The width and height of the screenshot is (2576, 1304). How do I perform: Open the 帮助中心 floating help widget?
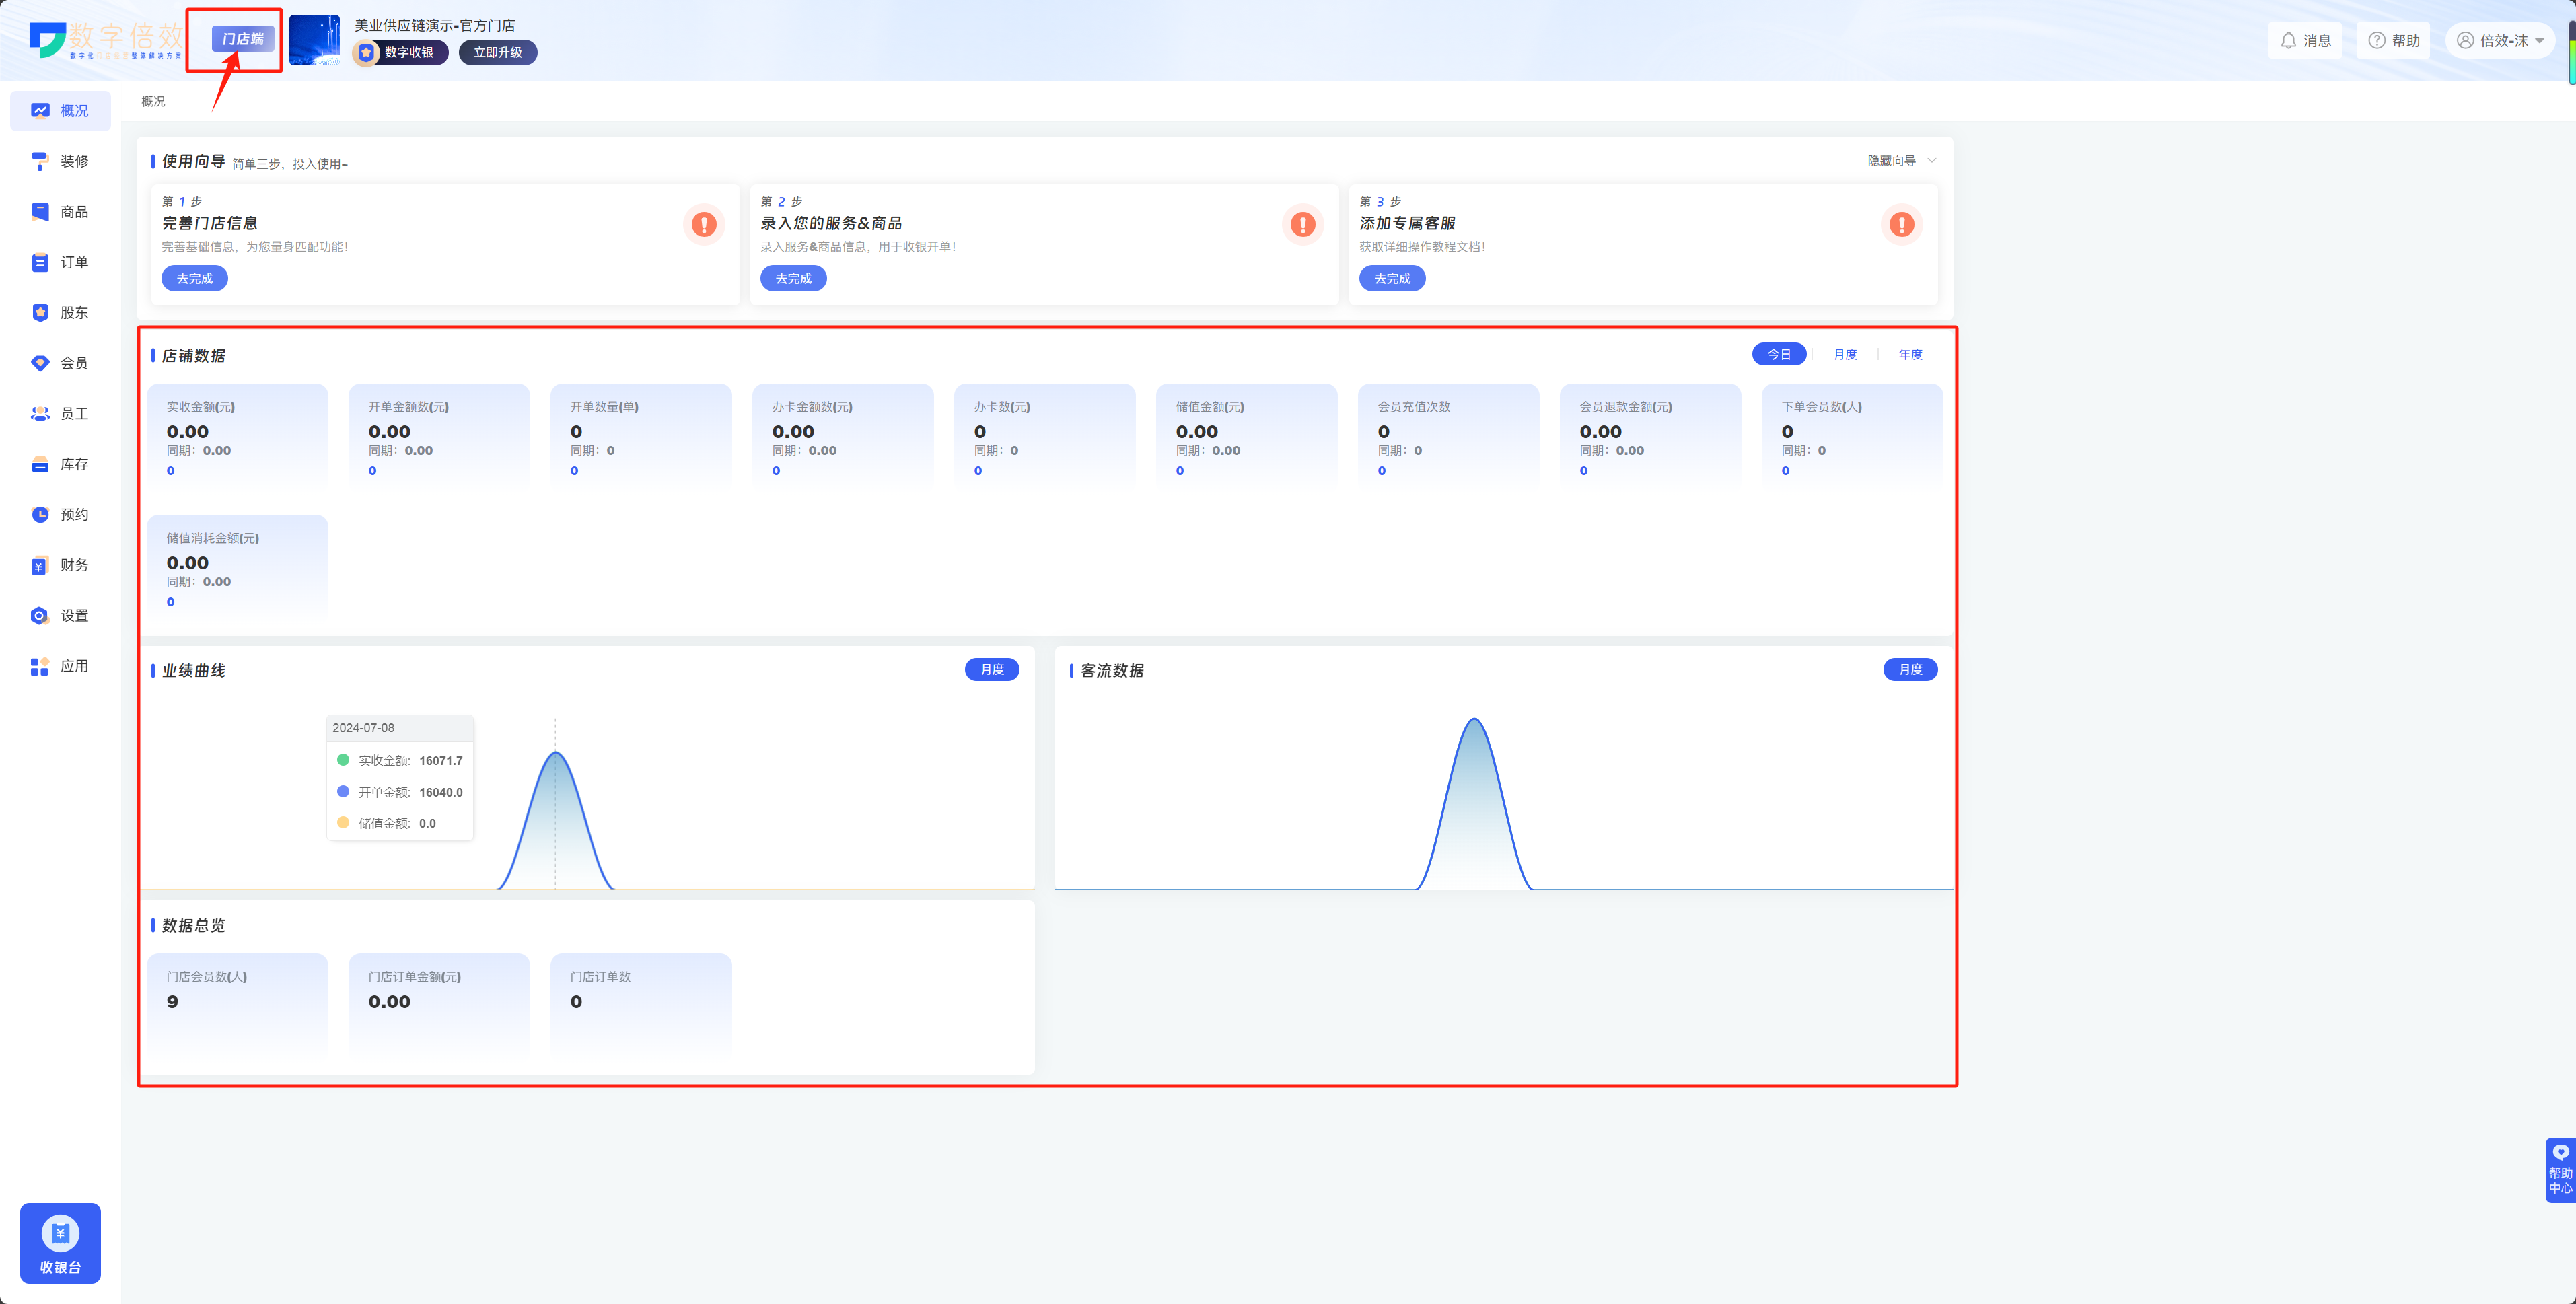point(2560,1170)
